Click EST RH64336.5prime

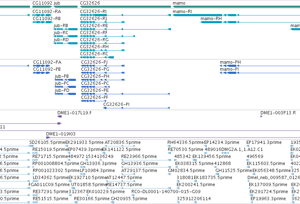pyautogui.click(x=185, y=142)
